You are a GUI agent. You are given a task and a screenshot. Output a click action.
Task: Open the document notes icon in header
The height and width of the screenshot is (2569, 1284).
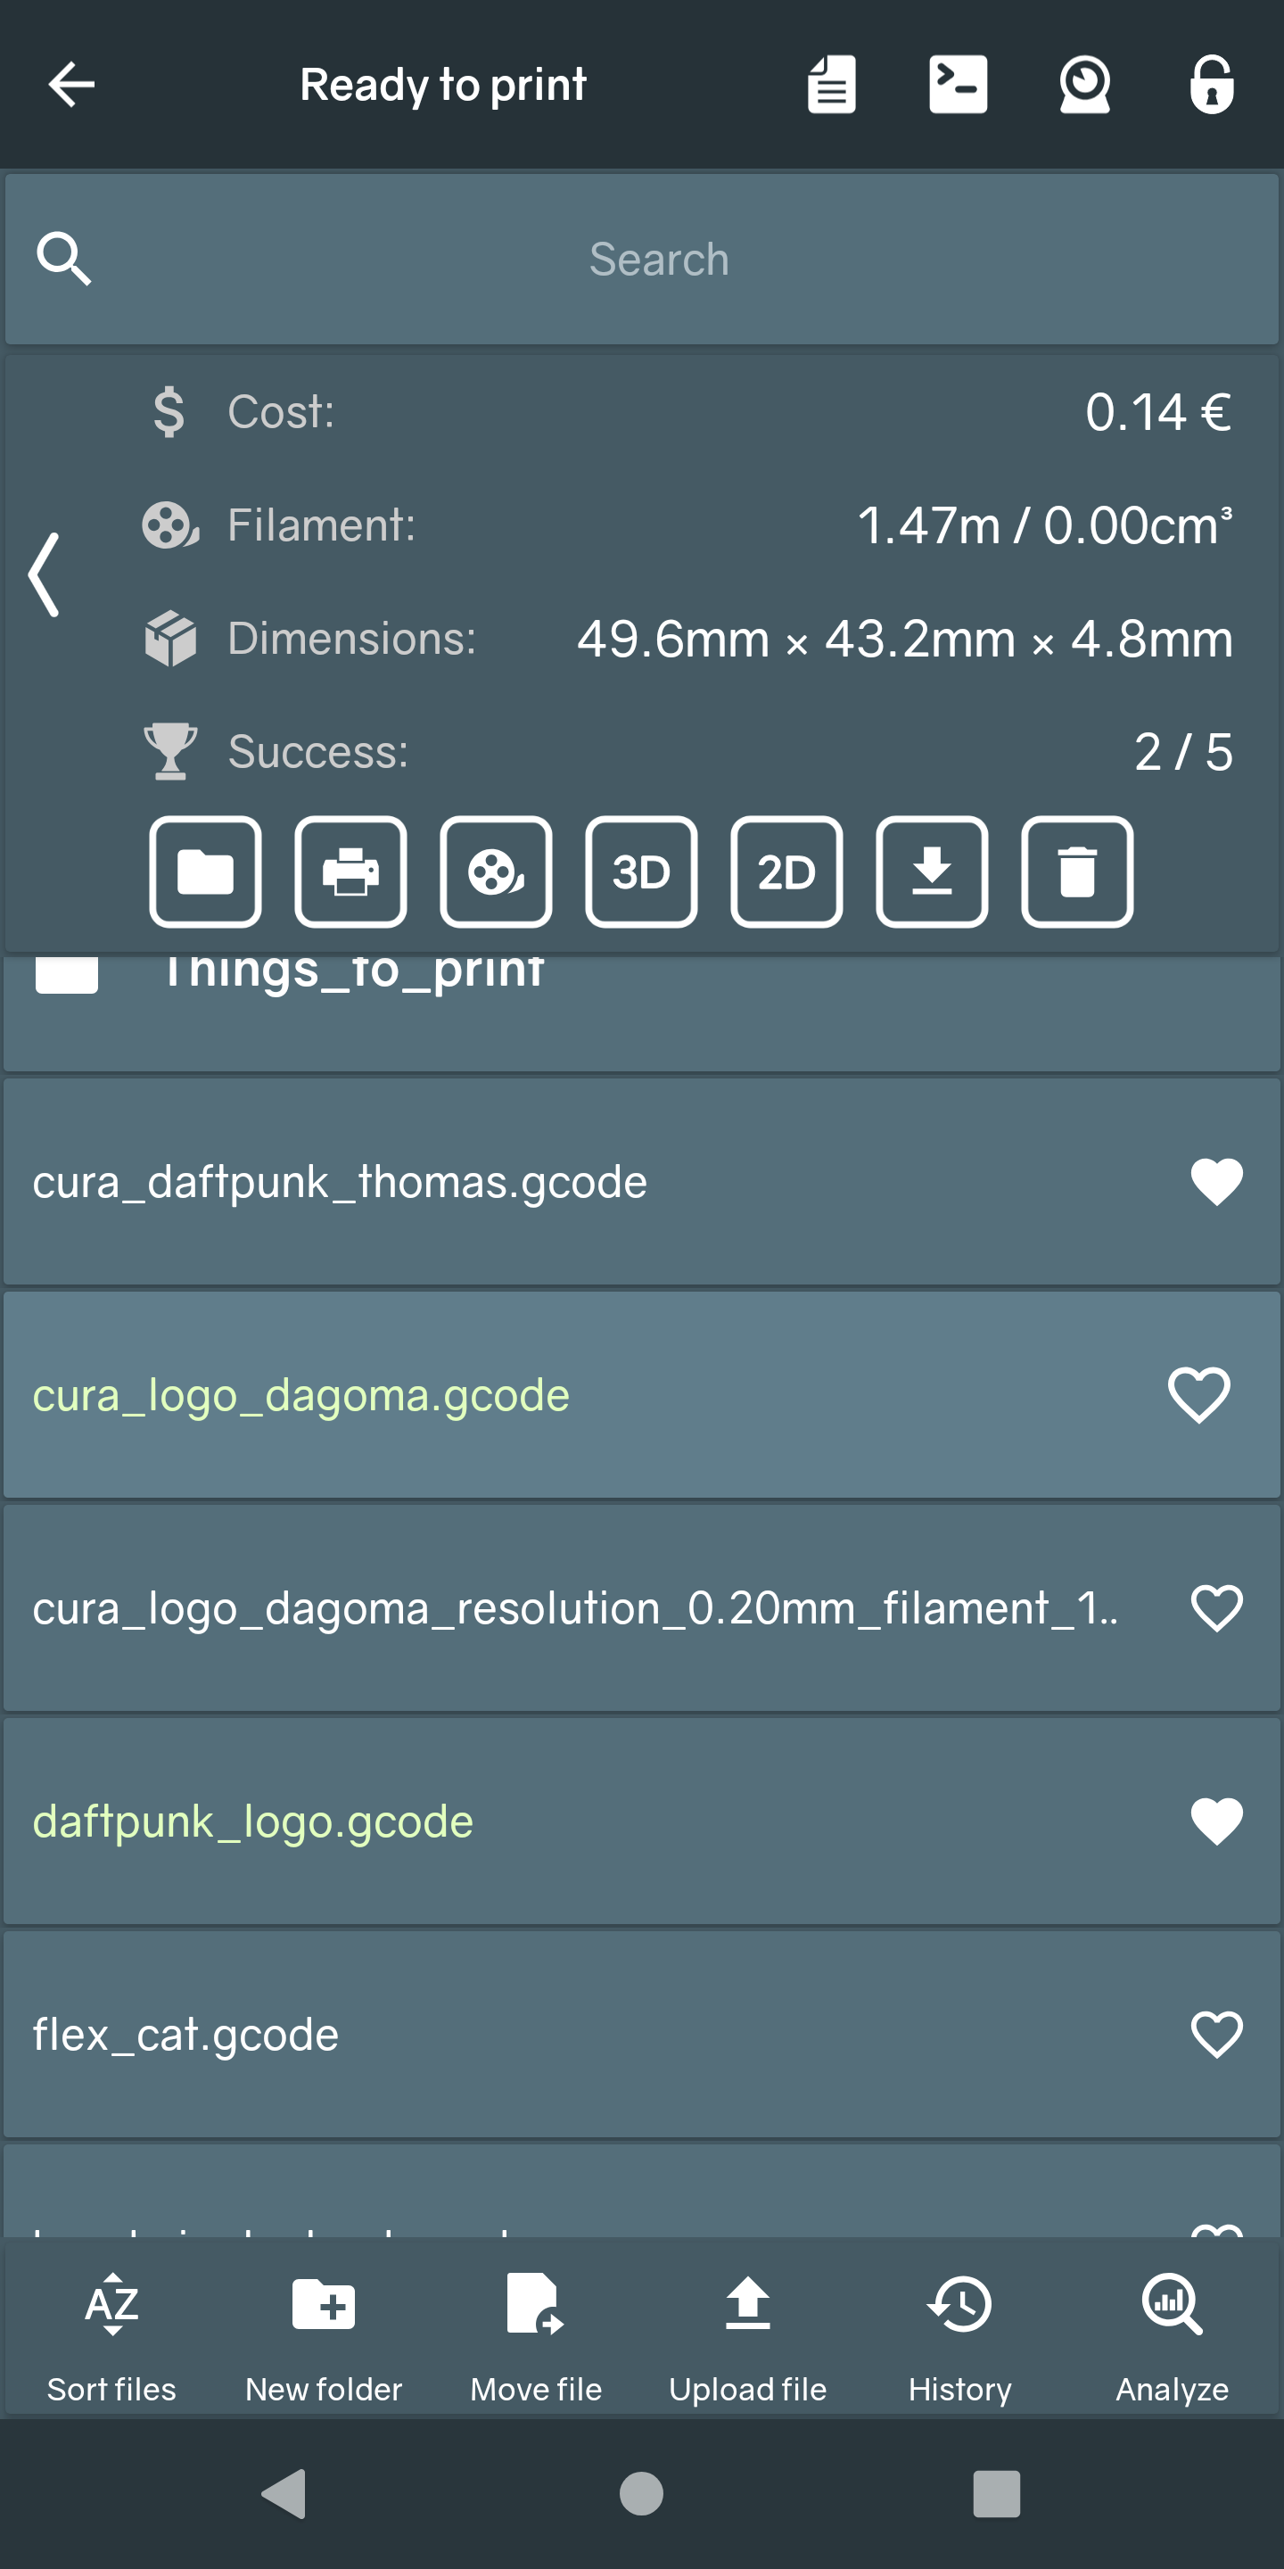(831, 85)
